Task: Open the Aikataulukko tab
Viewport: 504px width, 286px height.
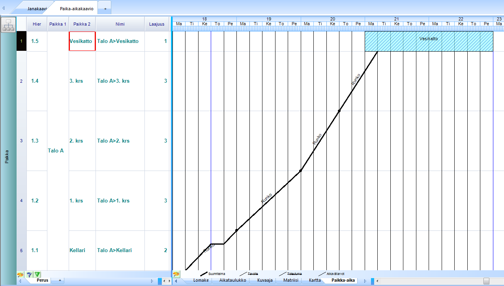Action: (x=233, y=280)
